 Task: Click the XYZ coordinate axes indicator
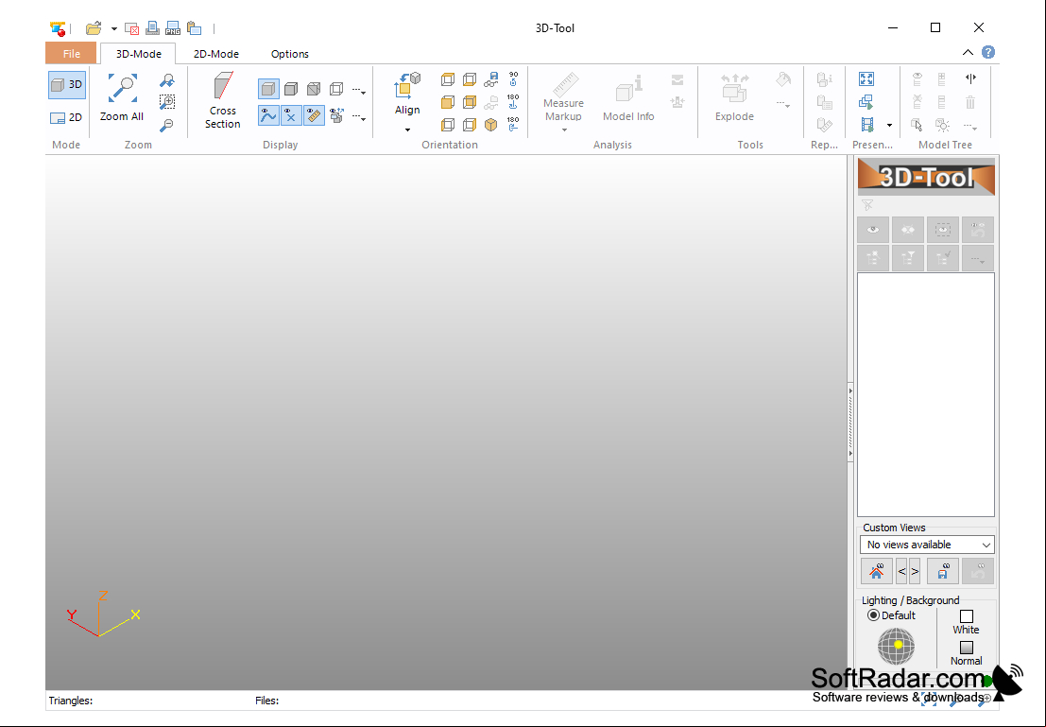[x=103, y=614]
